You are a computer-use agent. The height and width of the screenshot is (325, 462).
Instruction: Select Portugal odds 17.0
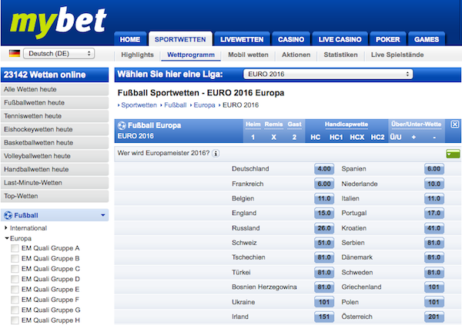(434, 213)
